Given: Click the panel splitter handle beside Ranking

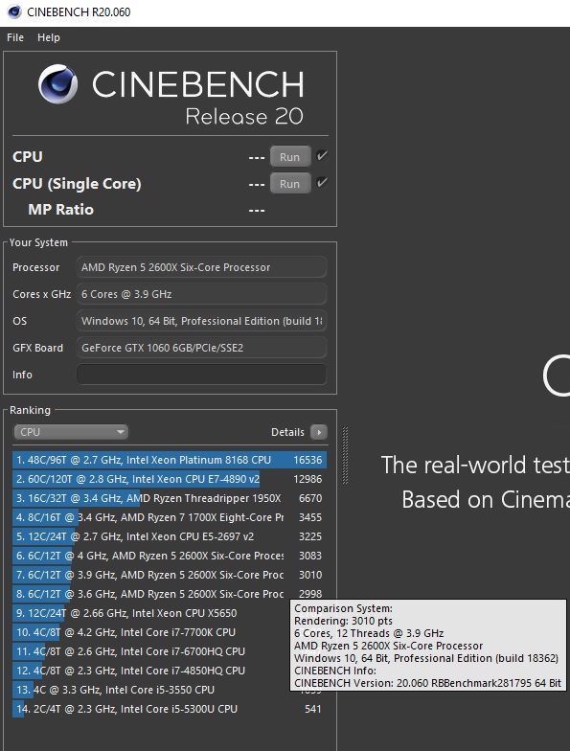Looking at the screenshot, I should click(x=345, y=455).
